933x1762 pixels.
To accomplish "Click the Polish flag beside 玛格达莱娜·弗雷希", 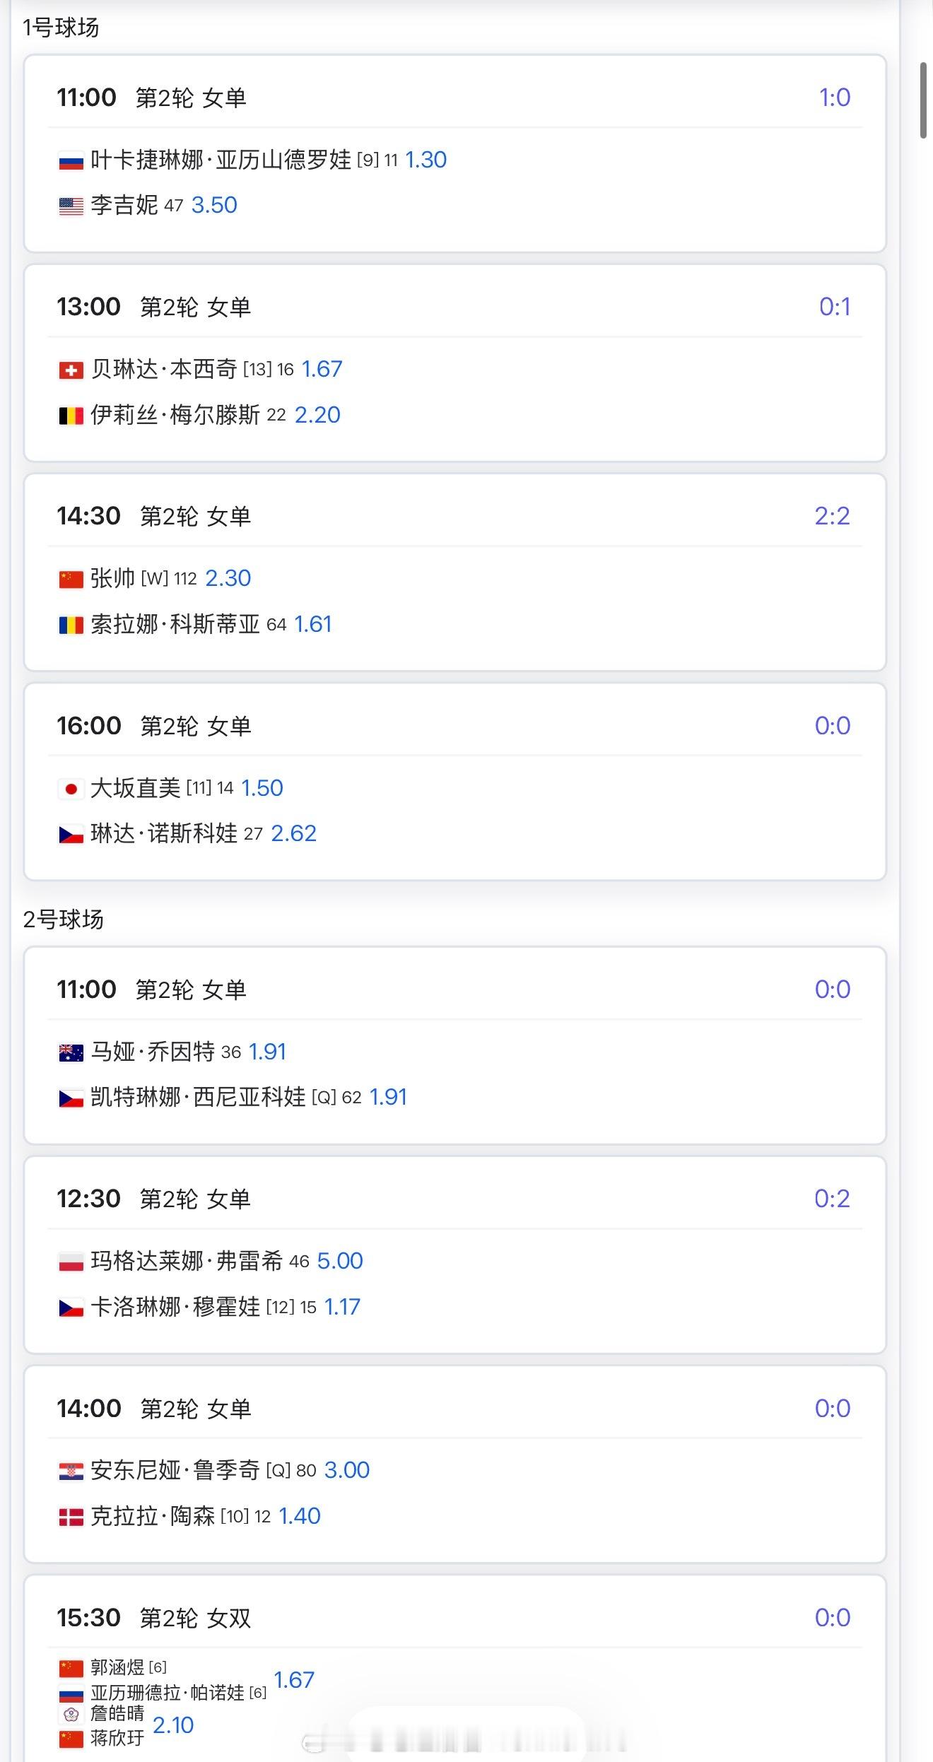I will 71,1262.
